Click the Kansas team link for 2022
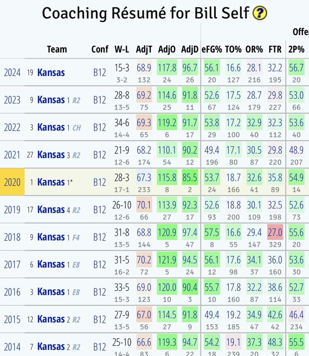This screenshot has width=309, height=356. tap(51, 127)
